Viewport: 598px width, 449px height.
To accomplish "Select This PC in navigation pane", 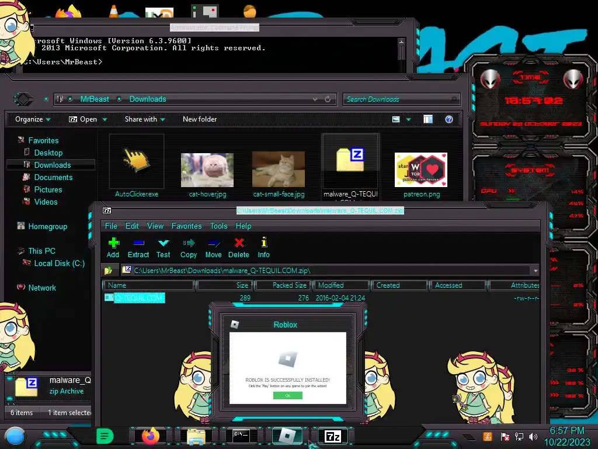I will [41, 251].
